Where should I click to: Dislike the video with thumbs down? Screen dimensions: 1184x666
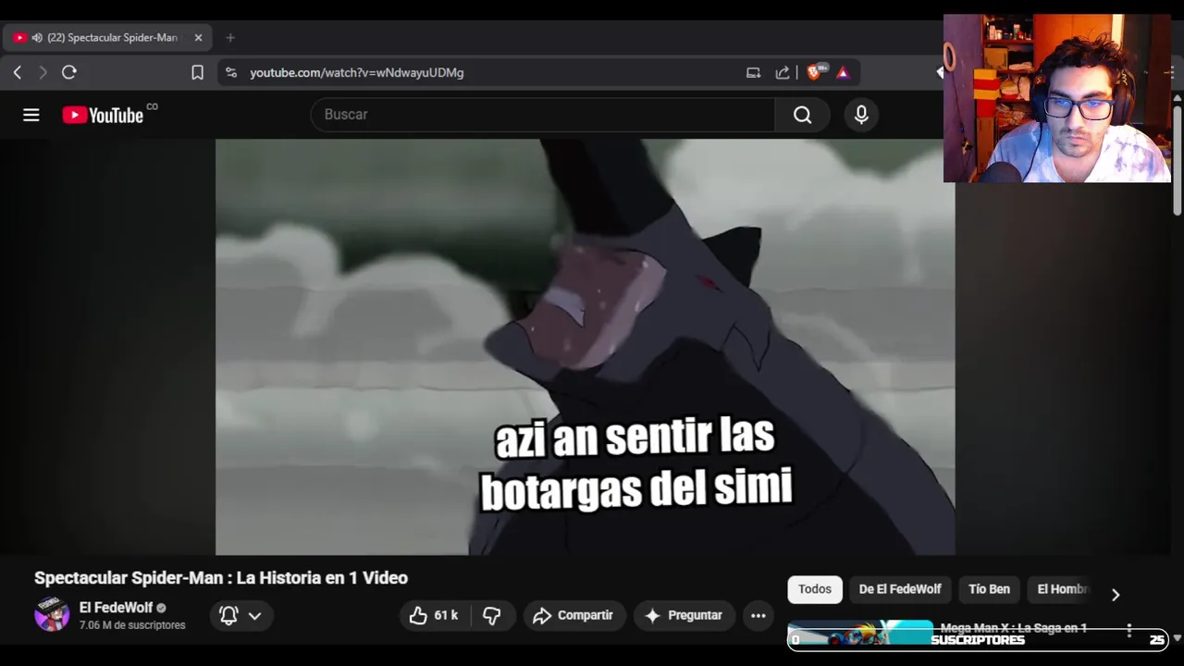pos(492,615)
